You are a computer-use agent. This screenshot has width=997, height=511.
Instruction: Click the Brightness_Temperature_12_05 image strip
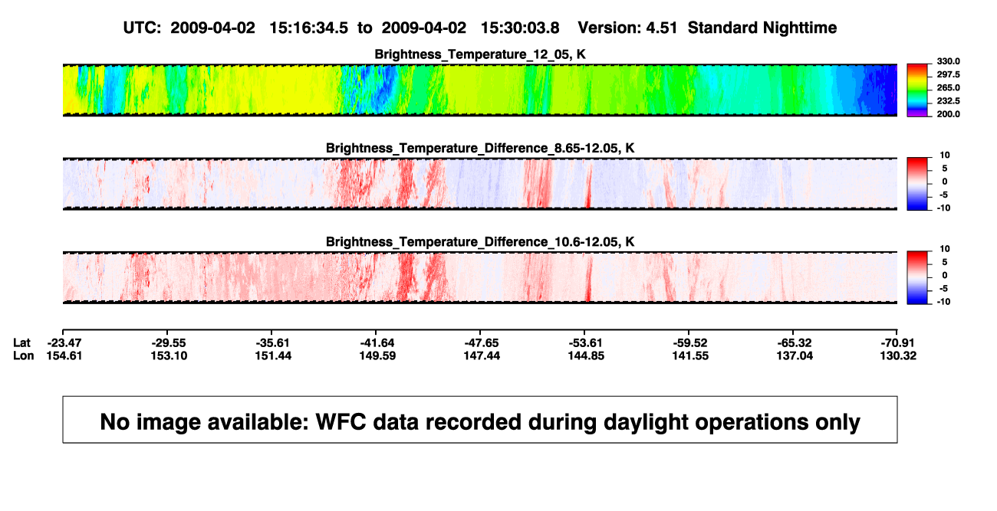coord(480,90)
